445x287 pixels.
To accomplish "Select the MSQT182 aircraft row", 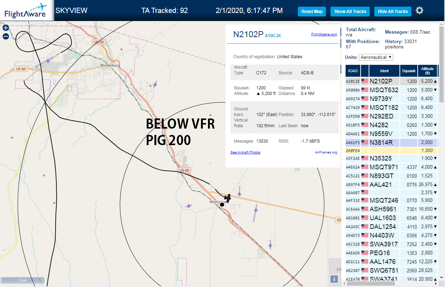I will [x=391, y=107].
